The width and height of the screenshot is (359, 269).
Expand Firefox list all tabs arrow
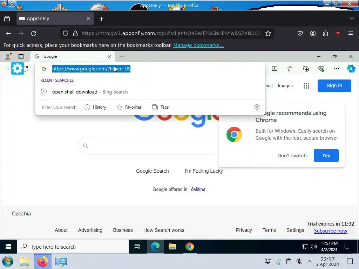click(352, 19)
